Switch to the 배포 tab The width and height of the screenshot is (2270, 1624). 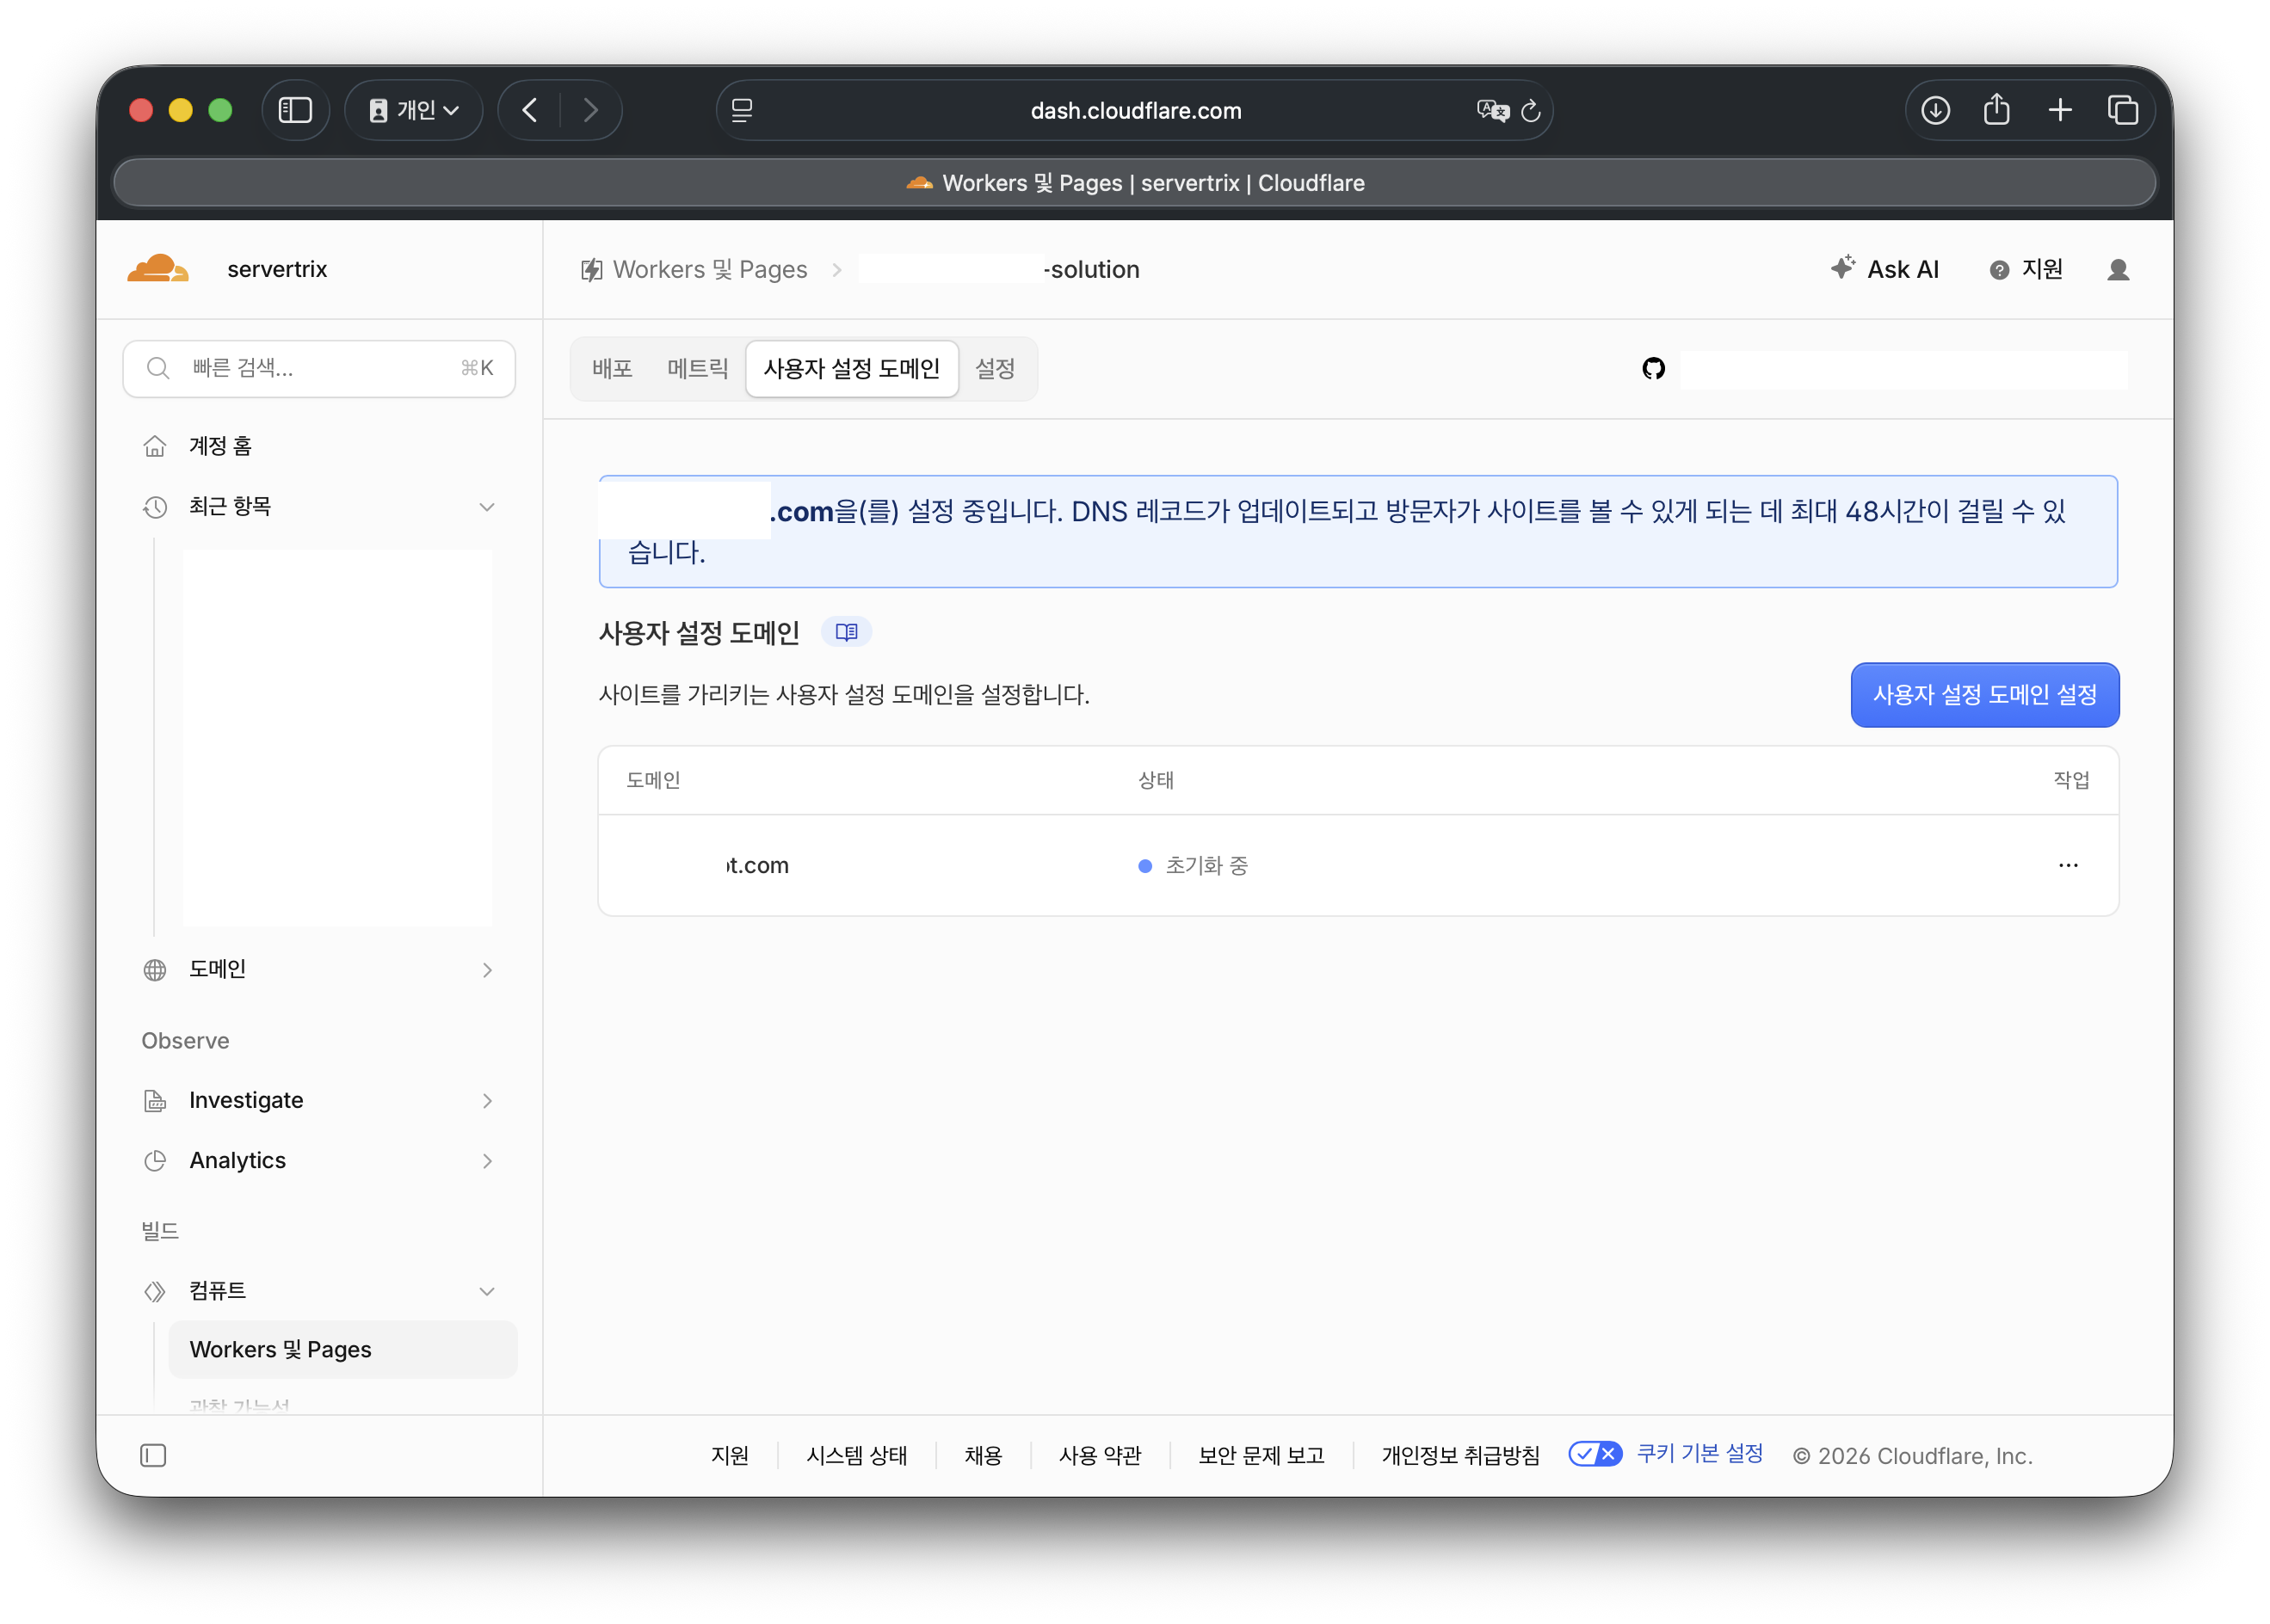pyautogui.click(x=613, y=369)
